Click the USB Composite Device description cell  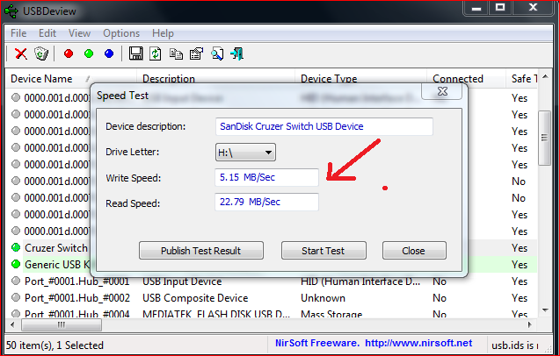pyautogui.click(x=195, y=298)
